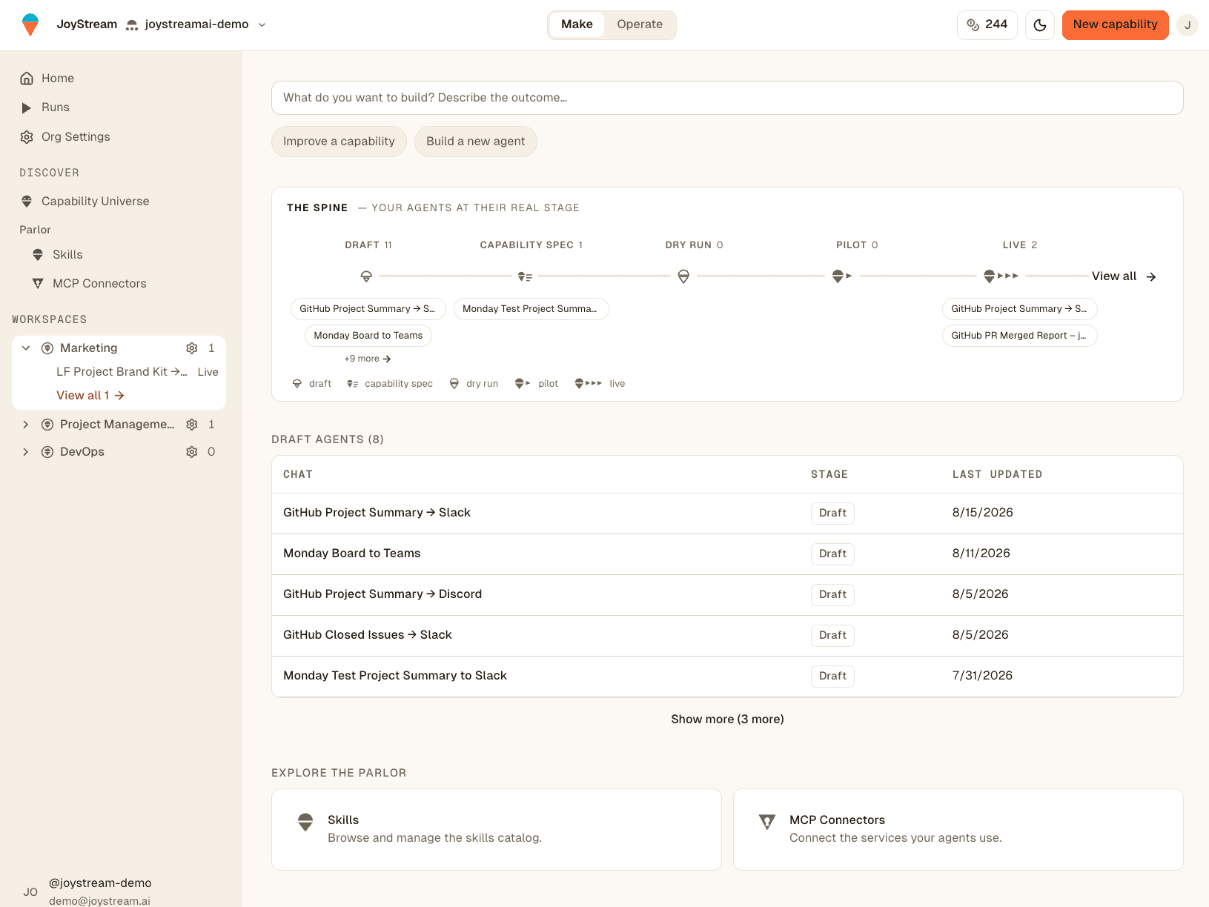Click the Capability Spec stage marker
The height and width of the screenshot is (907, 1209).
525,276
